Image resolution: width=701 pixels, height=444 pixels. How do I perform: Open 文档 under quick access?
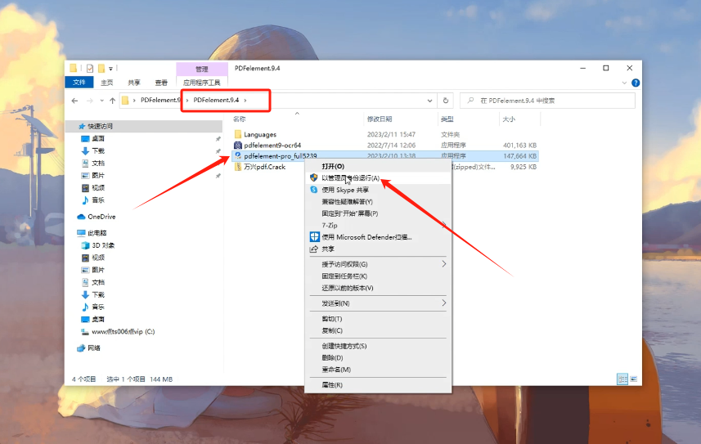click(x=98, y=164)
